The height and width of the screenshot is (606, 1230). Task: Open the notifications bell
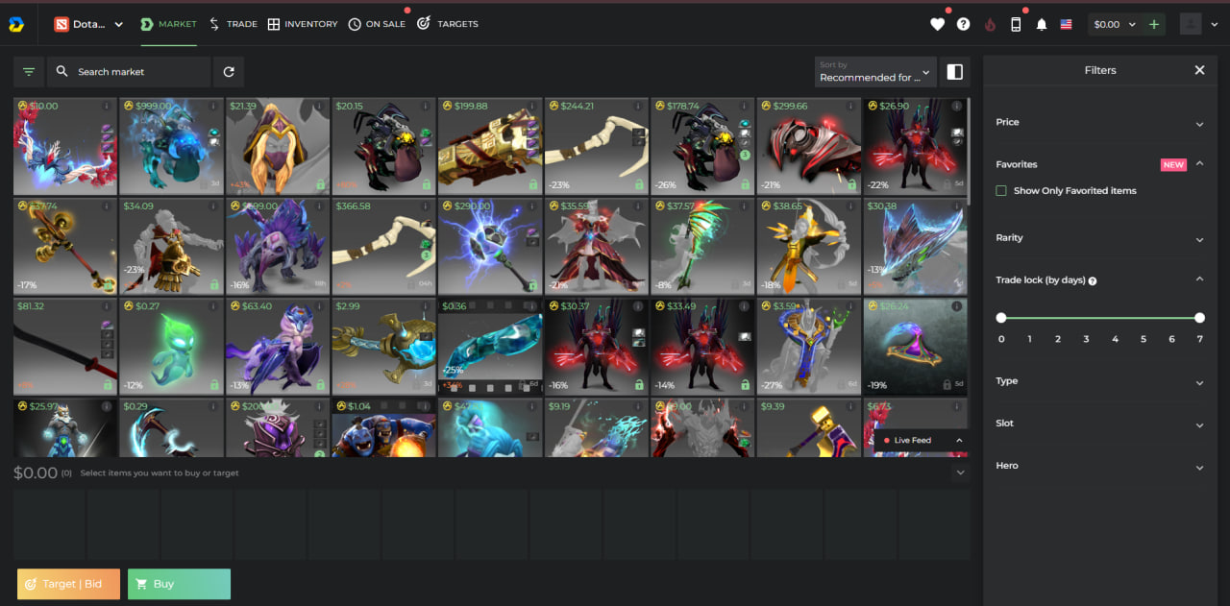[1042, 24]
